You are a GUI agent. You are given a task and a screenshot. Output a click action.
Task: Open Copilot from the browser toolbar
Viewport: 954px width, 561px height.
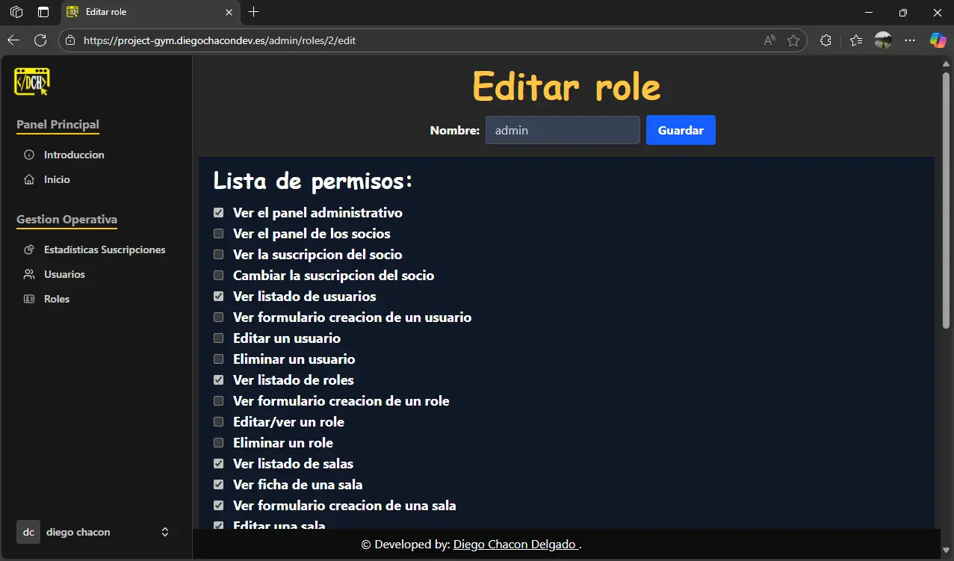[x=938, y=40]
